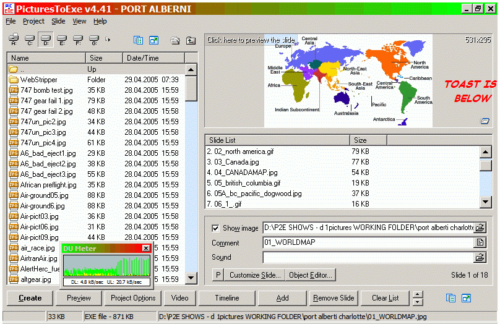Select the A: floppy drive icon
This screenshot has height=324, width=500.
click(x=14, y=40)
